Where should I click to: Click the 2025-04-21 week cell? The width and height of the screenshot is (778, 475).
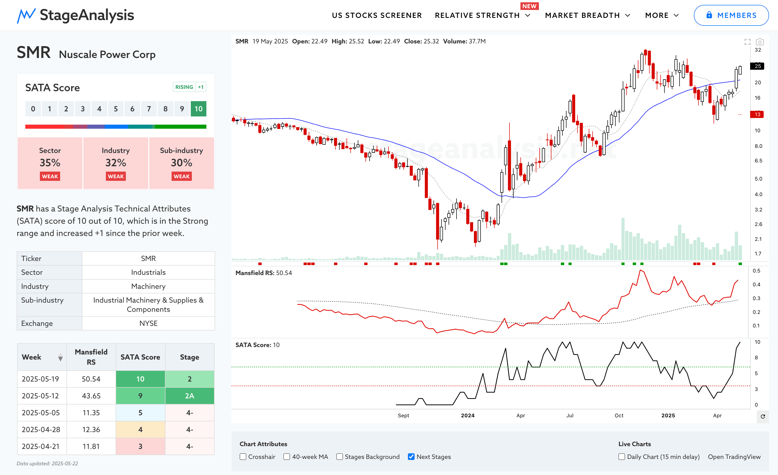pos(42,447)
